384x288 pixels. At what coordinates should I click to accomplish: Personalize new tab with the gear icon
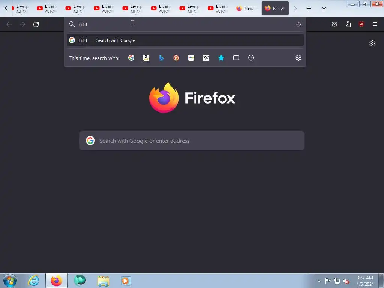click(x=372, y=43)
